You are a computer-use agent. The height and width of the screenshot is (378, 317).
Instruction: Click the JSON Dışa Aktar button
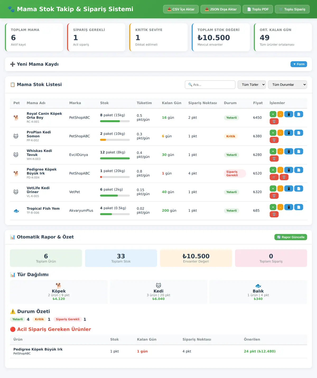tap(221, 9)
